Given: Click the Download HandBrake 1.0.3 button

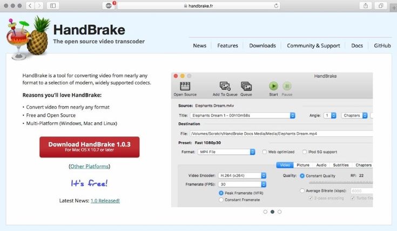Looking at the screenshot, I should 89,147.
